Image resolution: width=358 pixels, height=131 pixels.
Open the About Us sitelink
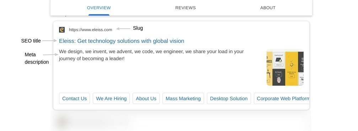coord(146,98)
